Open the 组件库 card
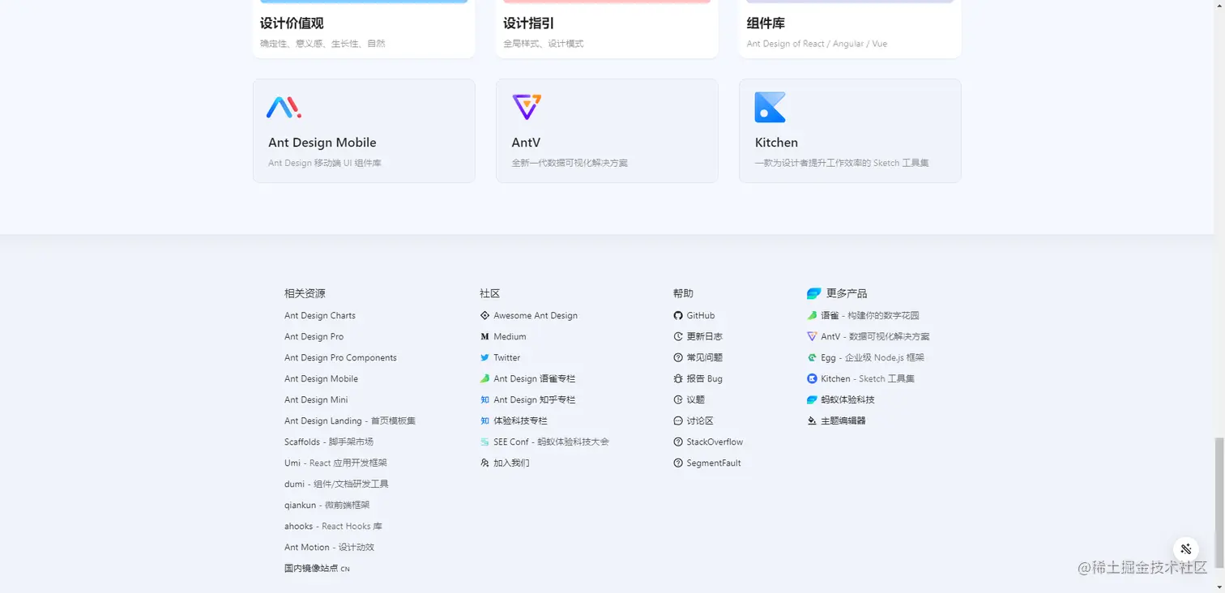The image size is (1225, 593). 850,28
